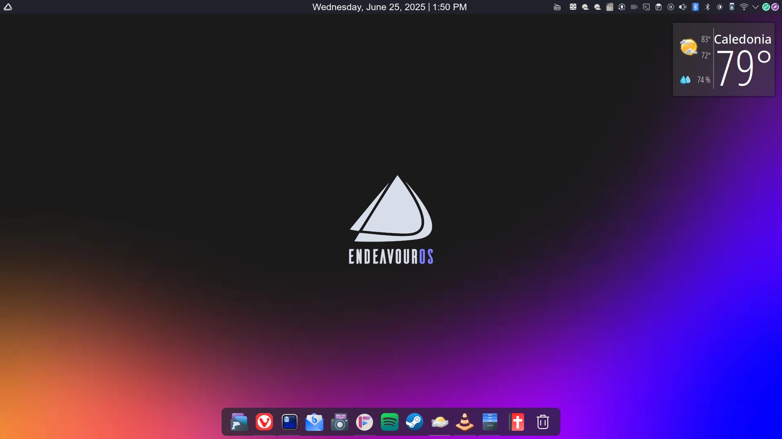Click the pause media tray icon

[x=671, y=7]
